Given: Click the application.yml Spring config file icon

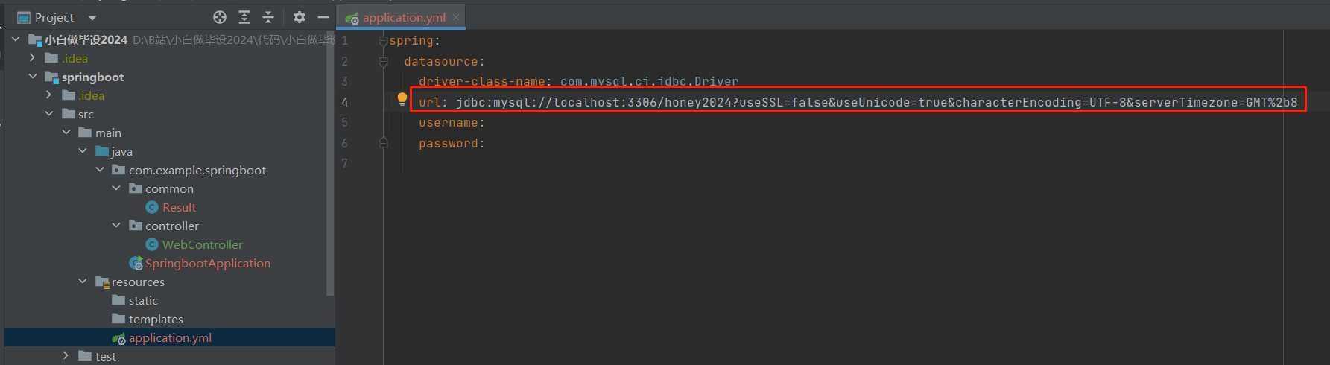Looking at the screenshot, I should 118,338.
